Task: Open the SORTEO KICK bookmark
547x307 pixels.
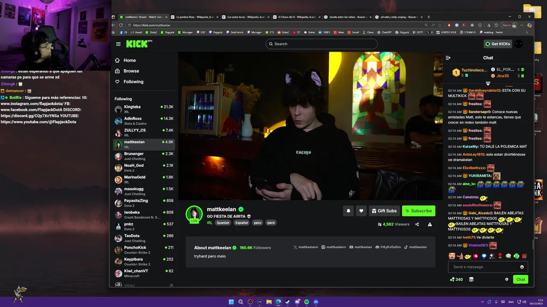Action: (446, 32)
